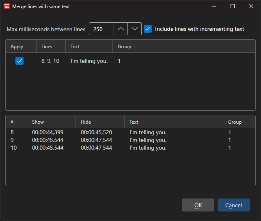The width and height of the screenshot is (261, 221).
Task: Toggle Include lines with incrementing text checkbox
Action: [x=148, y=29]
